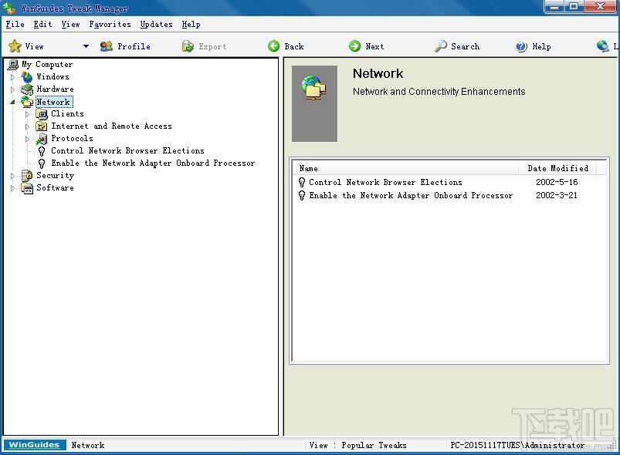Select Enable the Network Adapter Onboard Processor in tree

pos(153,163)
